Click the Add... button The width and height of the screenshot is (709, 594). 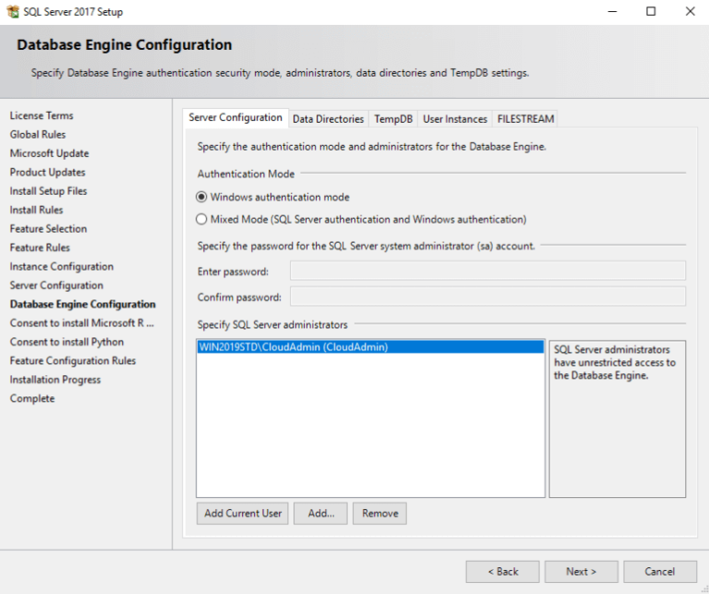320,514
